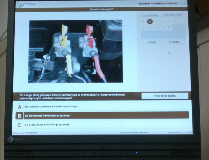
Task: Go to question number 7
Action: point(182,21)
